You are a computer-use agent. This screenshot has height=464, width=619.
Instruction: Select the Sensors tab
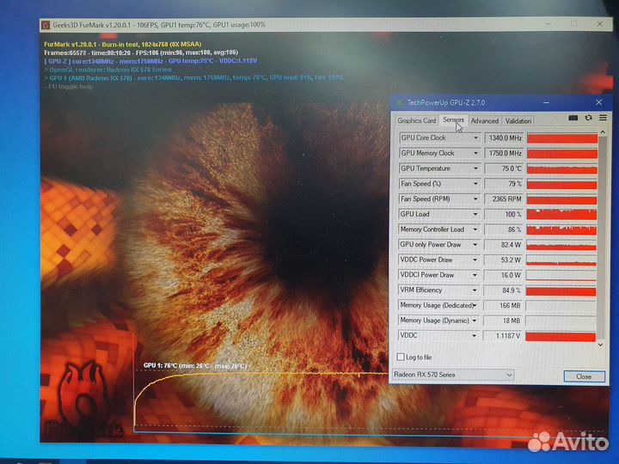453,119
